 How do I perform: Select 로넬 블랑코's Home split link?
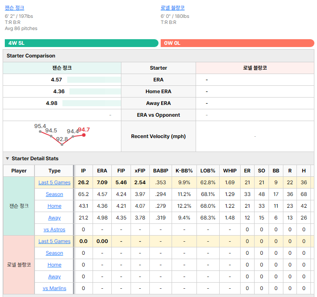point(55,265)
